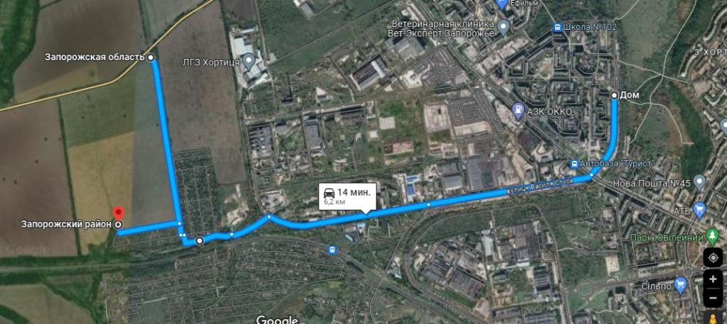This screenshot has width=727, height=324.
Task: Select the Ветеринарная клиника pin
Action: tap(503, 28)
